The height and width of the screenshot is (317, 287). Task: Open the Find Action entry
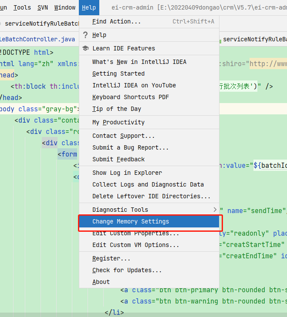(149, 21)
